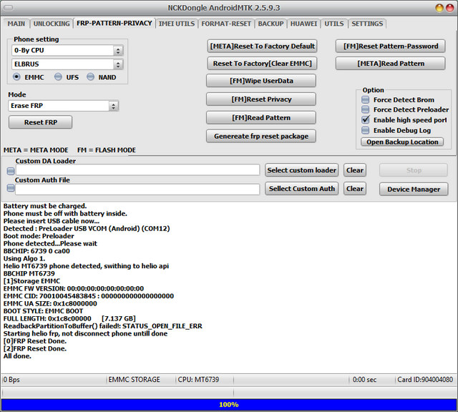
Task: Click the '[0]FRP Reset Done.' log line
Action: click(x=35, y=341)
